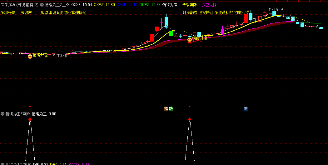Screen dimensions: 328x165
Task: Click the 情绪屏障 label
Action: (x=190, y=4)
